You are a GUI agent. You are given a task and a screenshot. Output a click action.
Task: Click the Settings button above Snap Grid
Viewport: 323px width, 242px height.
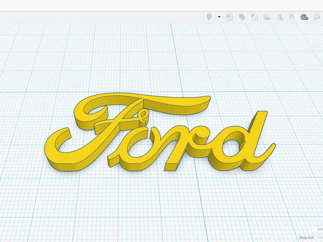click(x=318, y=229)
